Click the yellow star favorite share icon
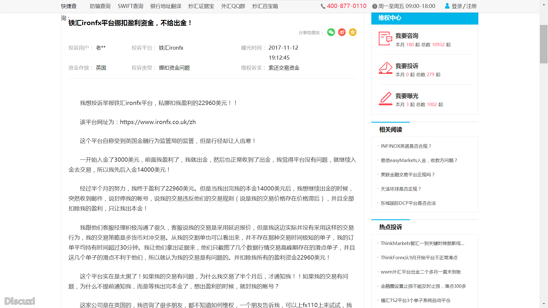Screen dimensions: 548x308 pos(353,32)
